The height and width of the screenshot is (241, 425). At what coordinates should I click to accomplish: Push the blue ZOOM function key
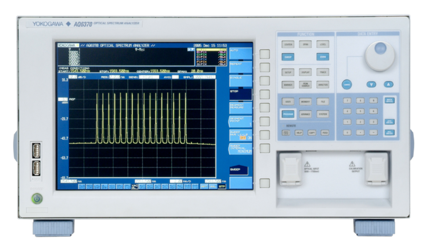323,57
